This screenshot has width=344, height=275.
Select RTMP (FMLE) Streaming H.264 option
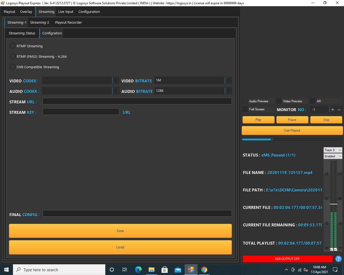point(12,56)
